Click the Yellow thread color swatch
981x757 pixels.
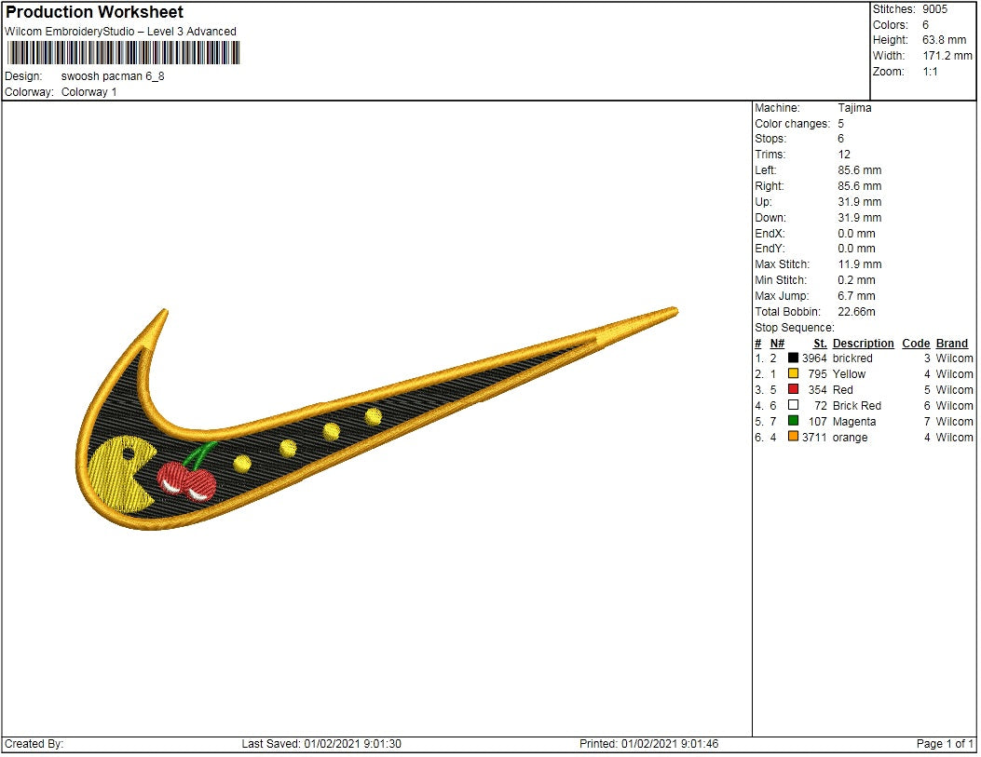pyautogui.click(x=795, y=374)
